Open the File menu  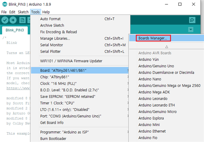4,12
